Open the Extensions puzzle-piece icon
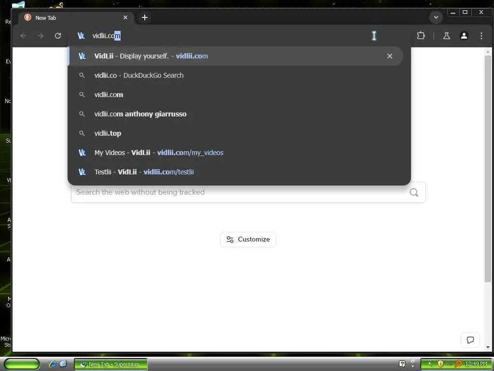The height and width of the screenshot is (371, 494). [x=421, y=36]
